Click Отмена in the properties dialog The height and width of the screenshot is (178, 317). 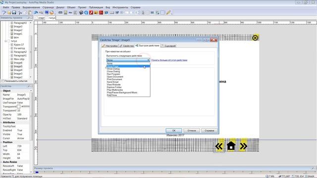coord(192,131)
